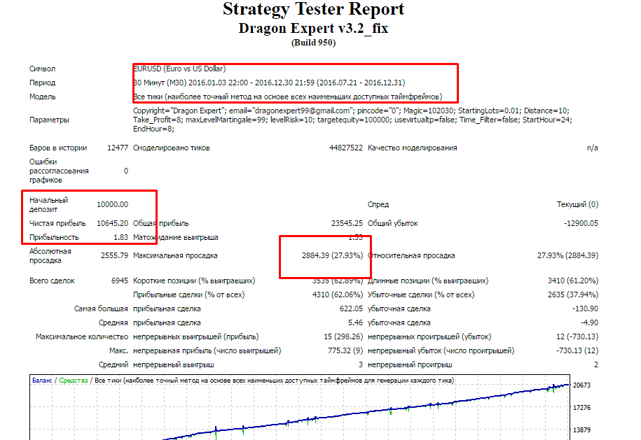This screenshot has height=440, width=641.
Task: Select the 1.83 profit factor value
Action: click(120, 237)
